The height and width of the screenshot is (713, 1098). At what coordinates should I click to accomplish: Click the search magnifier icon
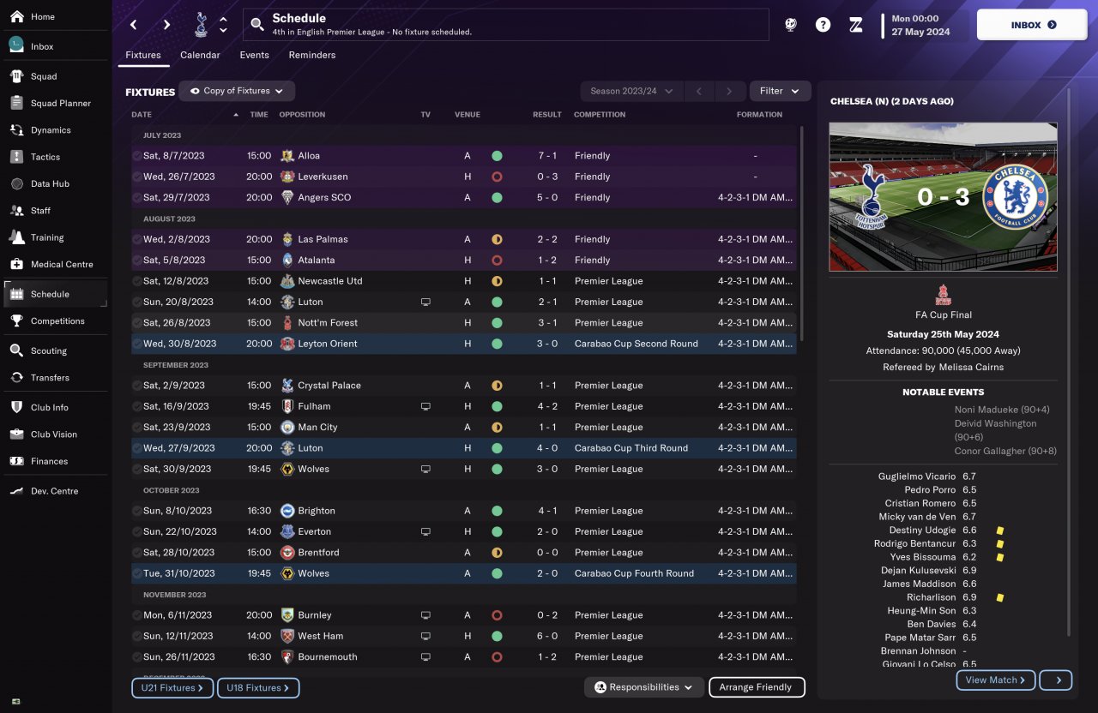(256, 25)
